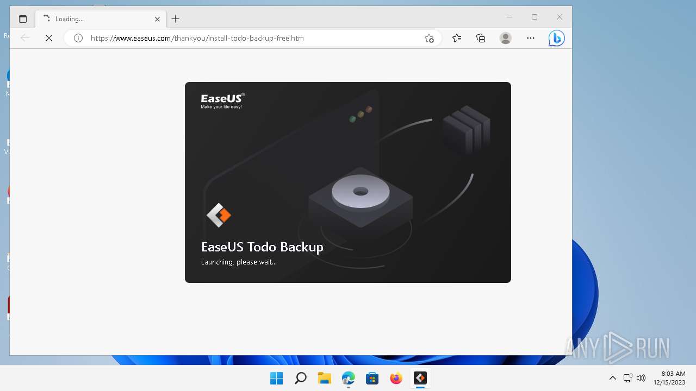Select the Loading... browser tab

point(101,19)
